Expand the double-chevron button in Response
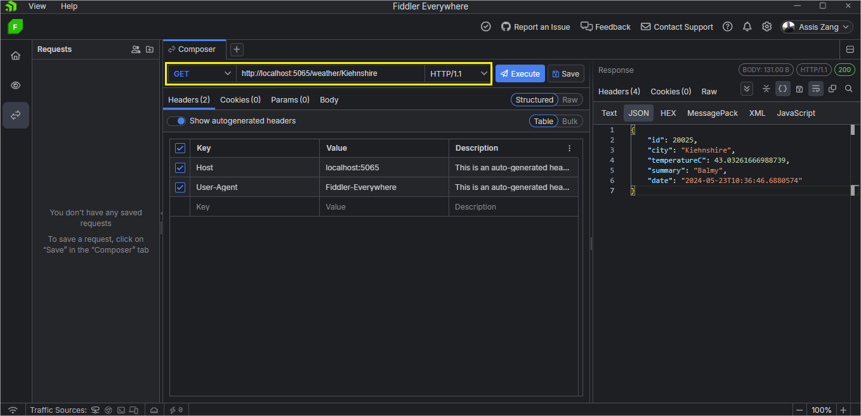The width and height of the screenshot is (861, 416). point(747,89)
